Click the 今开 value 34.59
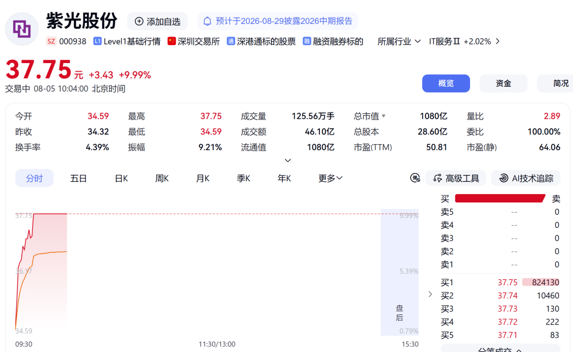573x352 pixels. 98,116
